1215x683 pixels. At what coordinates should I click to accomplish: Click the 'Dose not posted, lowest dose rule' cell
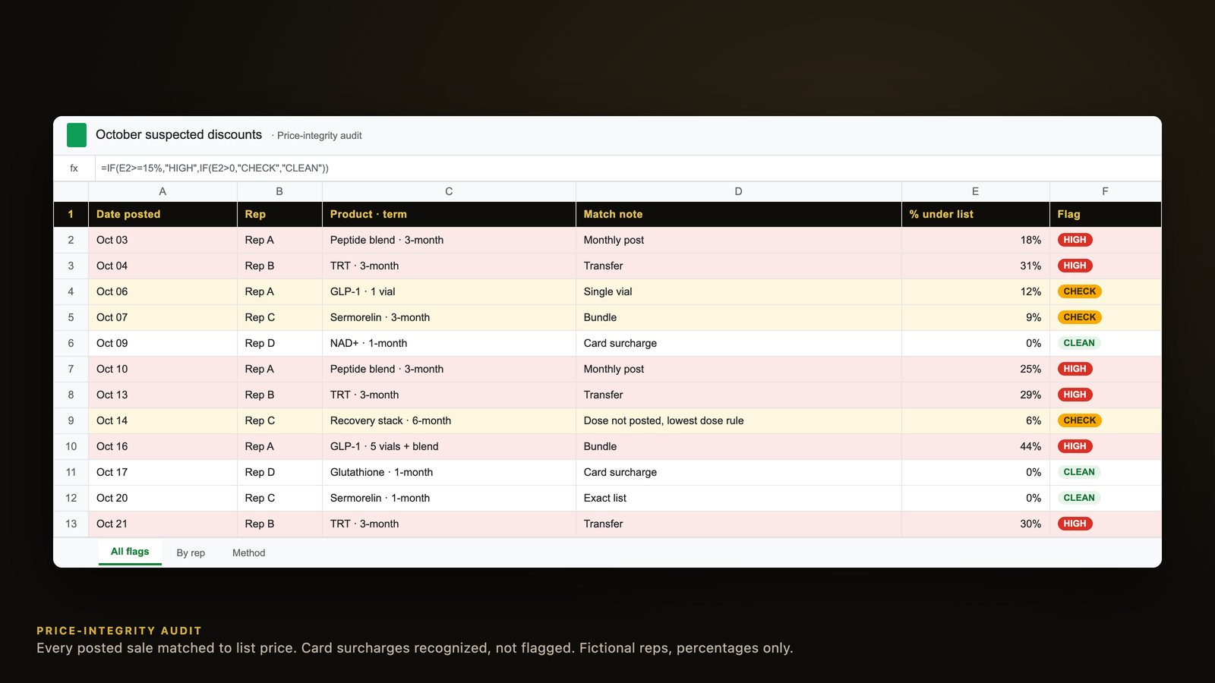(x=738, y=420)
